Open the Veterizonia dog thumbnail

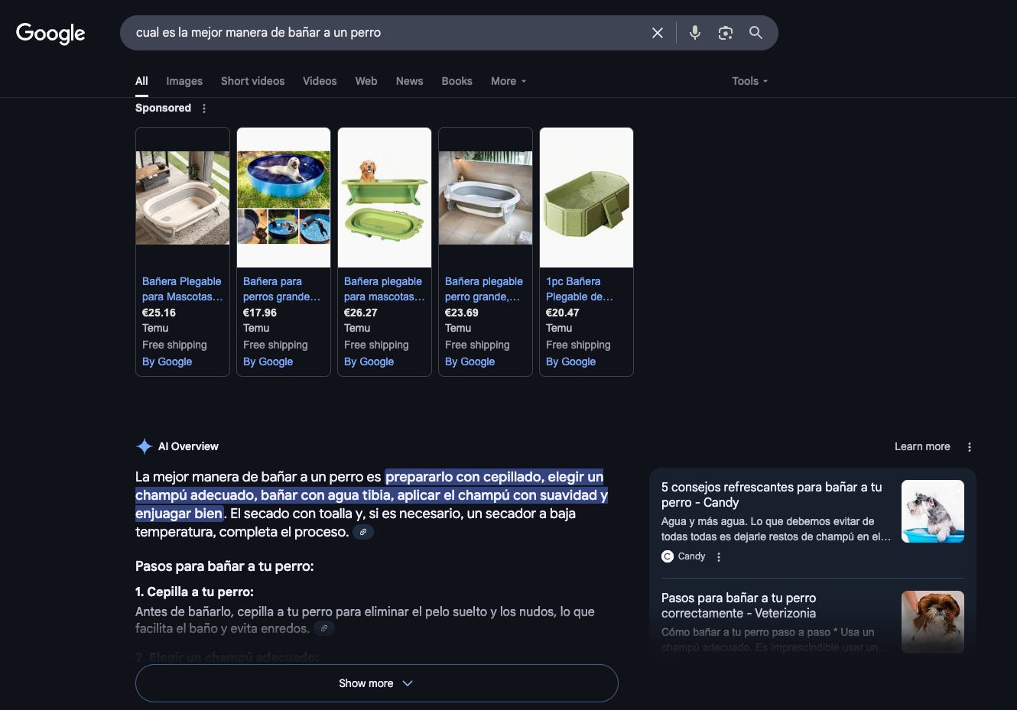click(933, 622)
